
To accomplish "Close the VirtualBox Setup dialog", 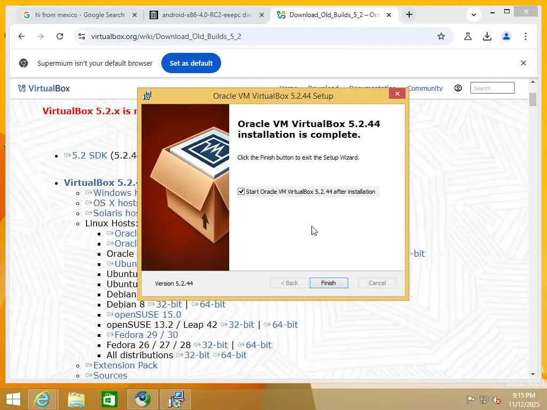I will click(x=397, y=94).
